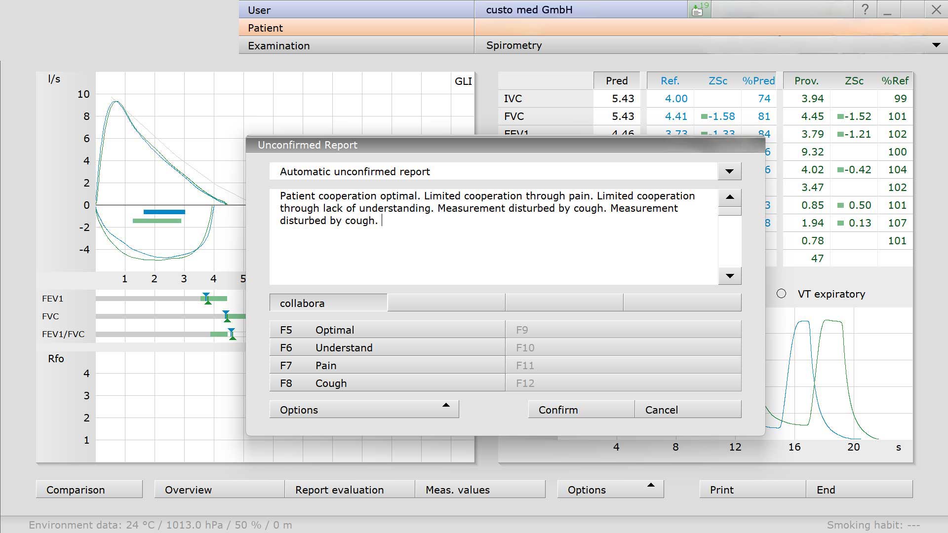
Task: Click the Pred column header
Action: [617, 80]
